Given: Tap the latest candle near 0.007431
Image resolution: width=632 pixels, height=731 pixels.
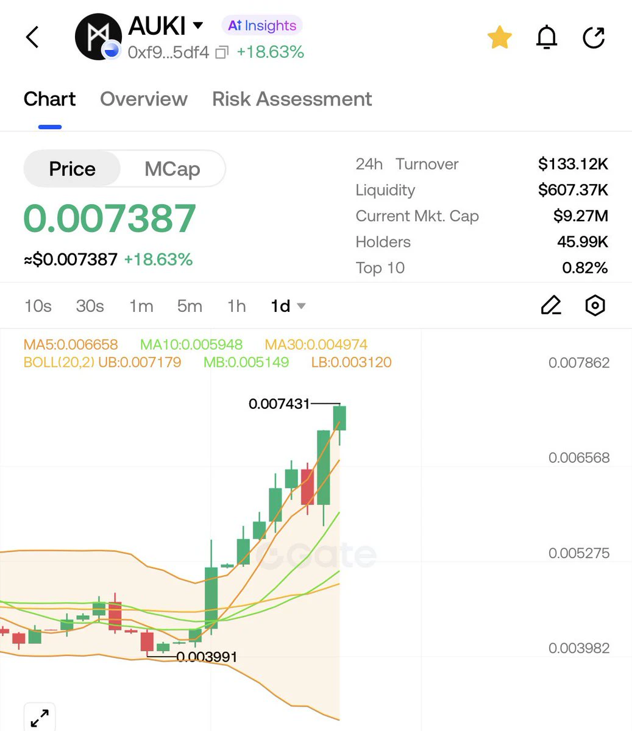Looking at the screenshot, I should coord(339,418).
